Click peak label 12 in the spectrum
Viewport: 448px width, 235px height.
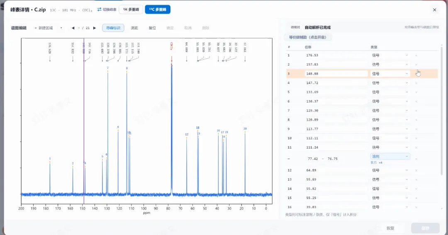187,134
